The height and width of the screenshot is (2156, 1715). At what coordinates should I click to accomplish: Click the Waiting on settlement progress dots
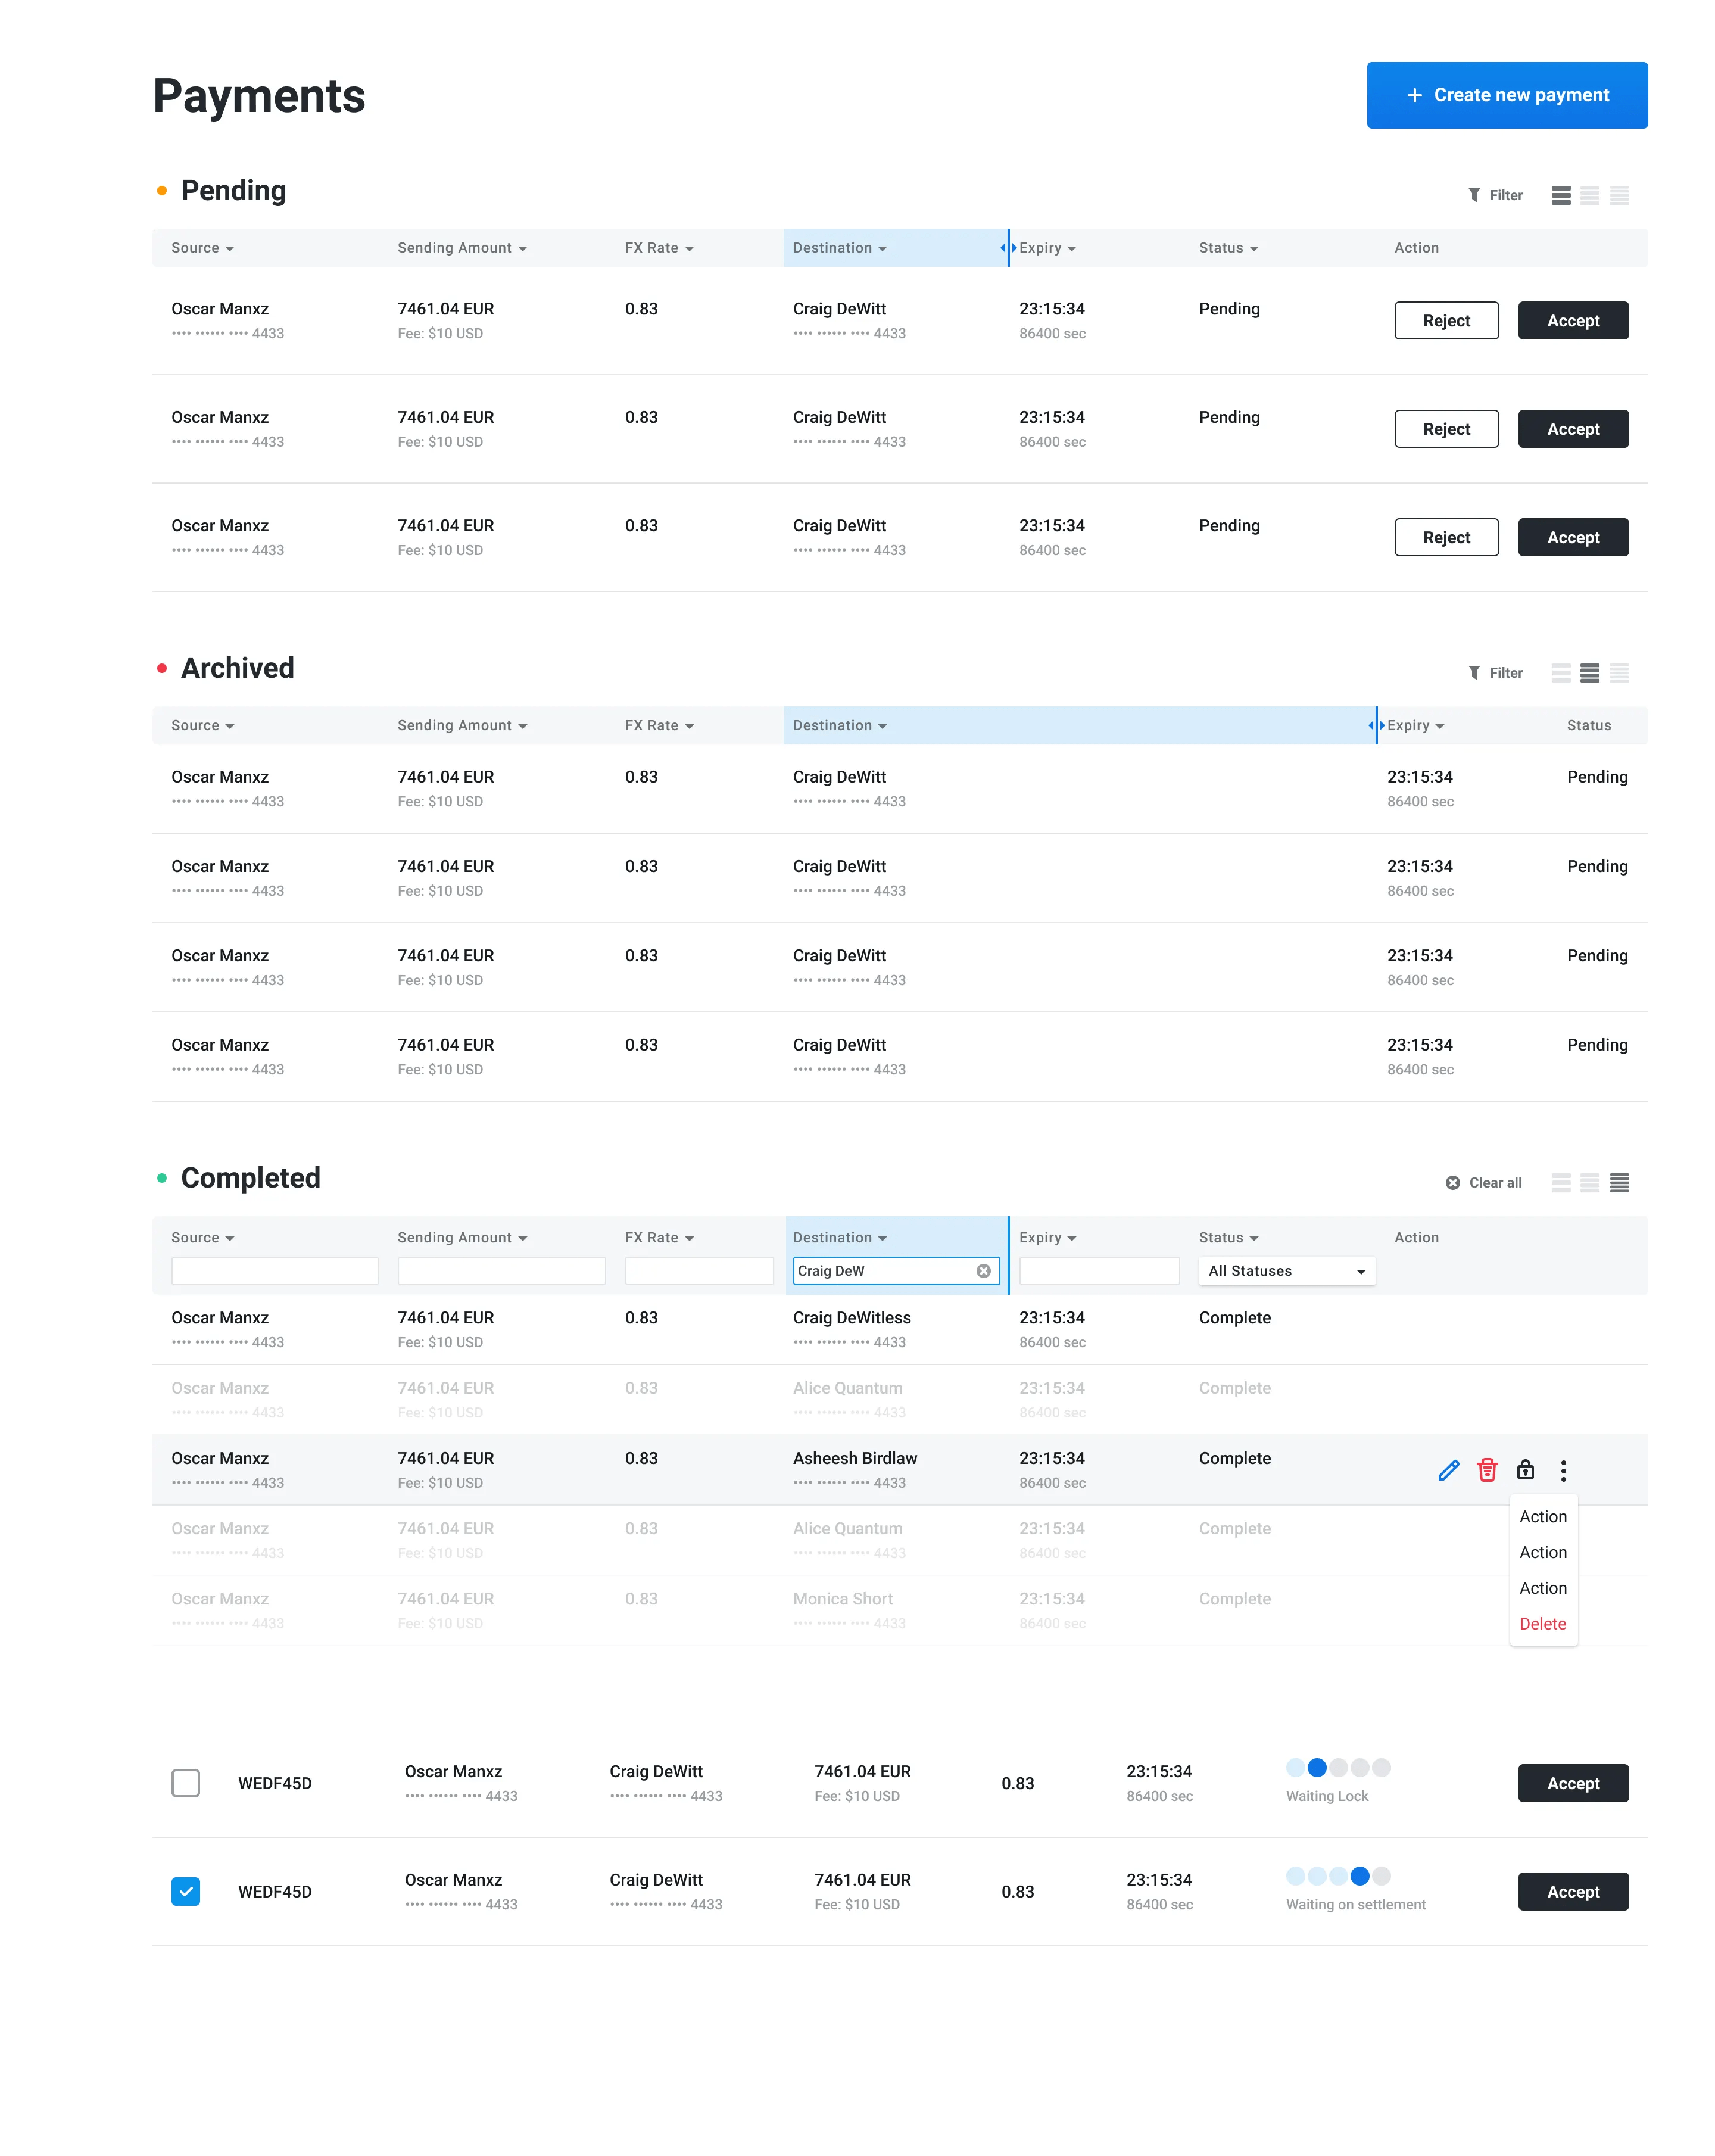coord(1338,1877)
